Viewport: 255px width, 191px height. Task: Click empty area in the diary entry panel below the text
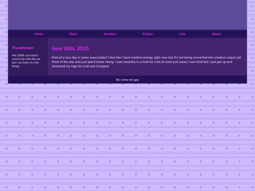tap(147, 72)
